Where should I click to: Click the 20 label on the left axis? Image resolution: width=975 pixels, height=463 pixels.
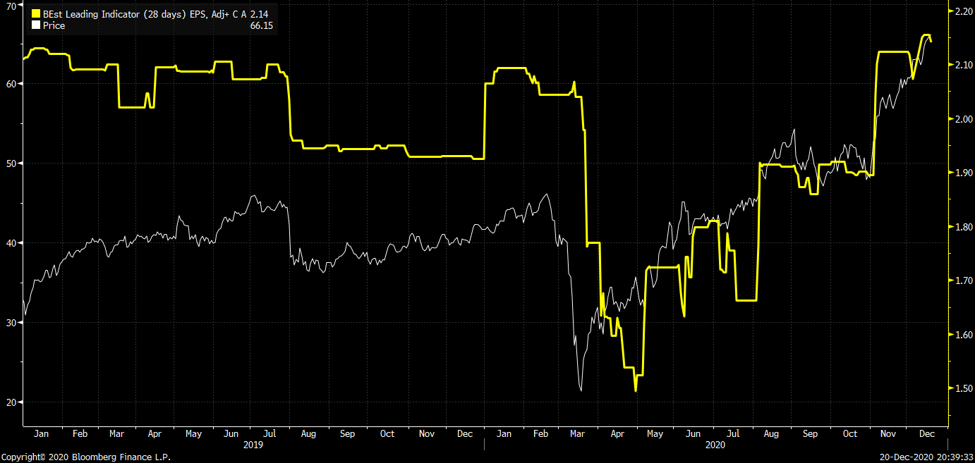tap(11, 402)
